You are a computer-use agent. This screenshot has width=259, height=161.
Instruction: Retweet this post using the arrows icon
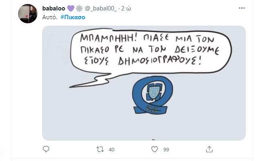click(x=100, y=149)
